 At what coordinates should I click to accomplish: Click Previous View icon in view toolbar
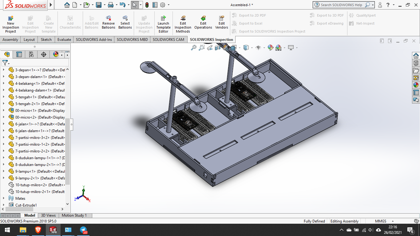click(210, 48)
